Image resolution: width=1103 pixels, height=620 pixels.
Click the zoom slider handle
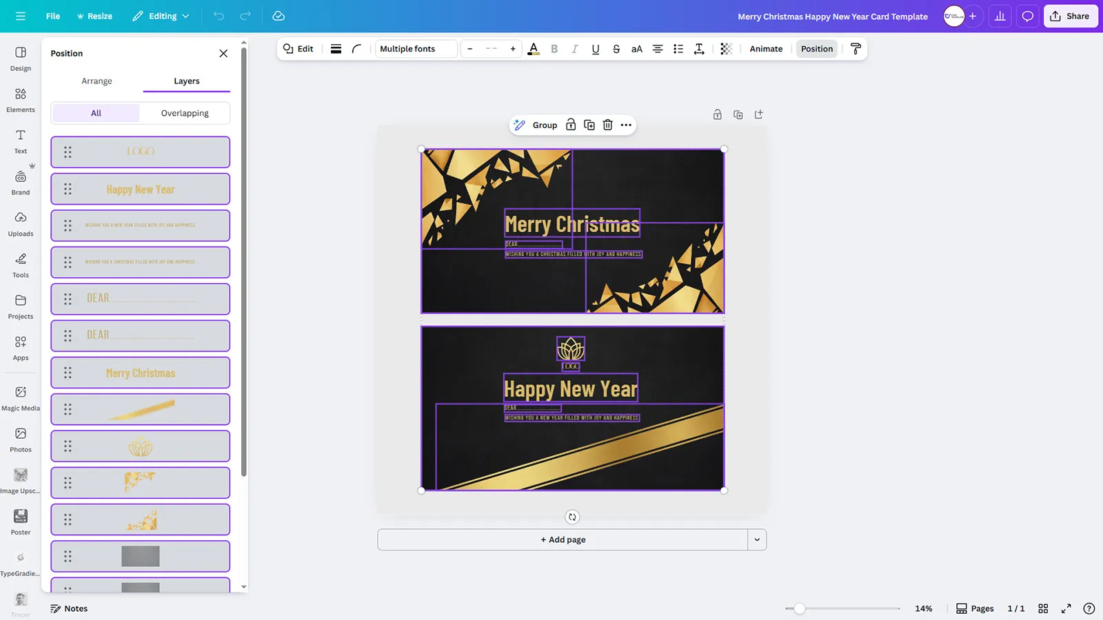(x=799, y=609)
